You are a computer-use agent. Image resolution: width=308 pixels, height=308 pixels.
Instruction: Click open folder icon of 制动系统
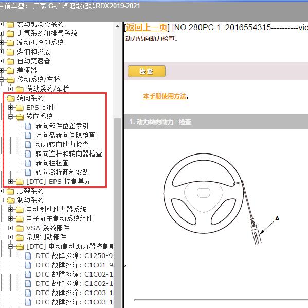(10, 200)
